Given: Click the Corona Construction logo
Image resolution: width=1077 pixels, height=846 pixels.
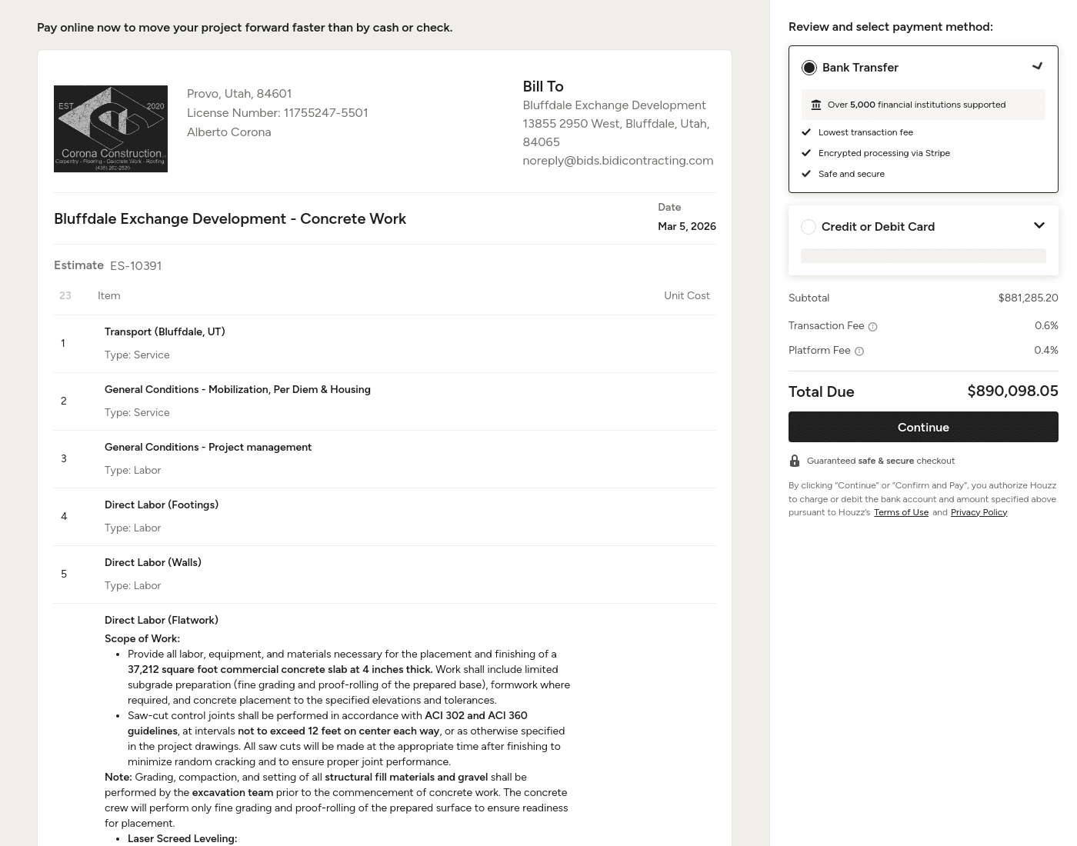Looking at the screenshot, I should (111, 128).
